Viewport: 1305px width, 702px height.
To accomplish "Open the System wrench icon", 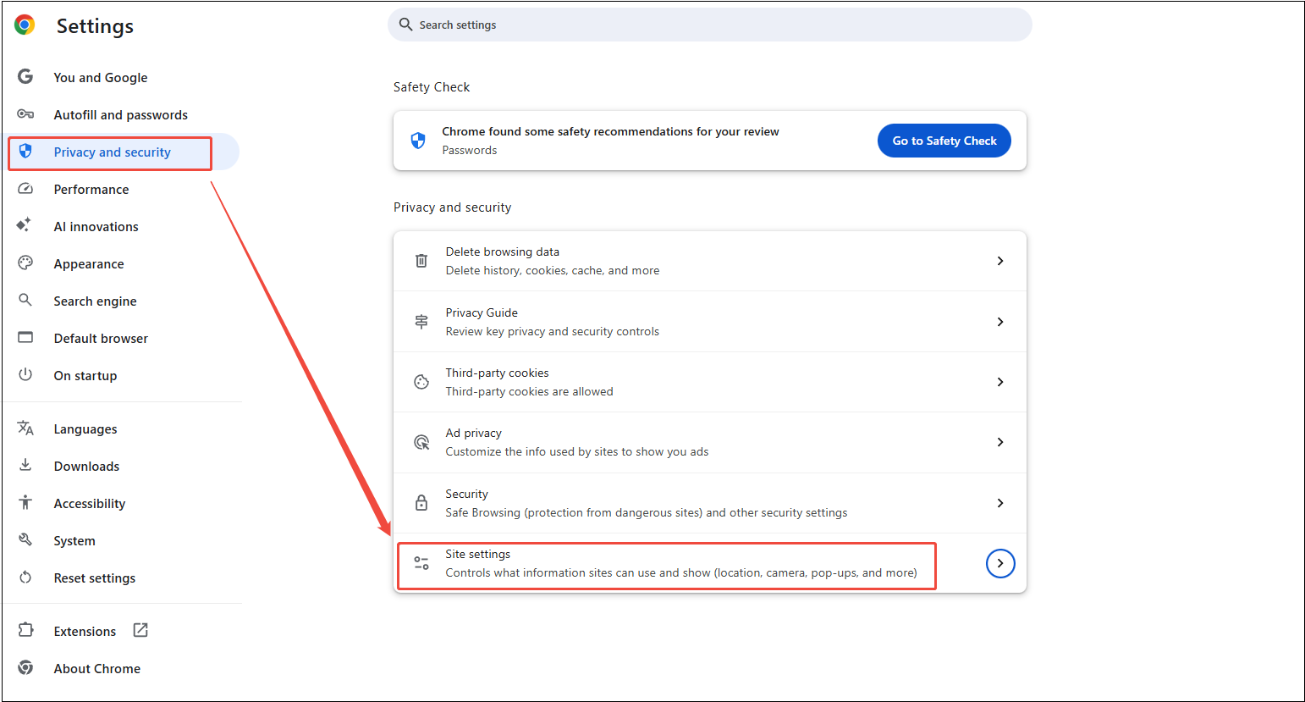I will (25, 540).
